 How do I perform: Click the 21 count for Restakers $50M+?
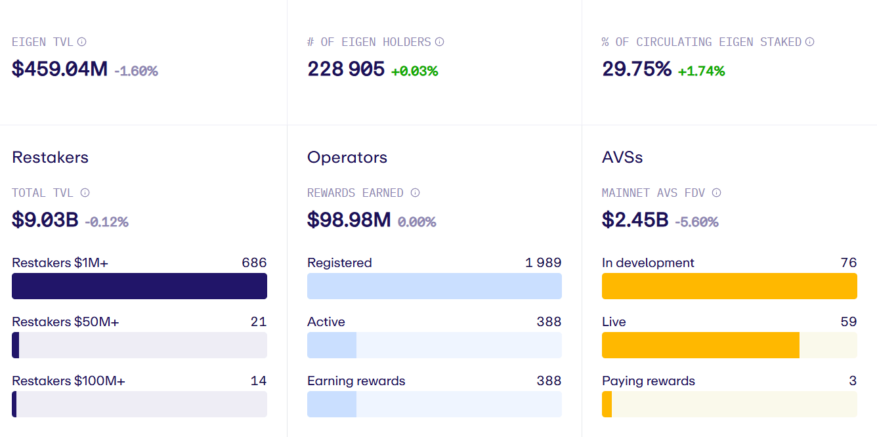(259, 322)
